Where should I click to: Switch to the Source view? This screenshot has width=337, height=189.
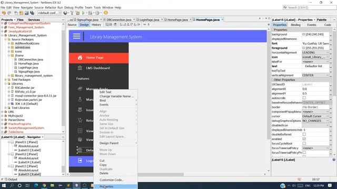tap(72, 25)
